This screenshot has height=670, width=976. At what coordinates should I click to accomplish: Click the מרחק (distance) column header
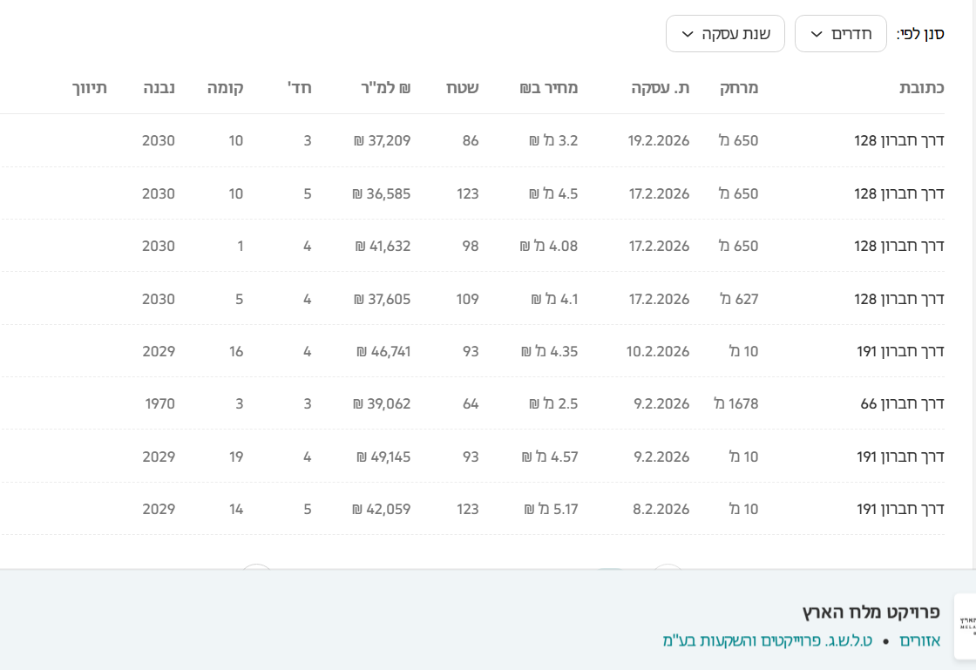[739, 88]
